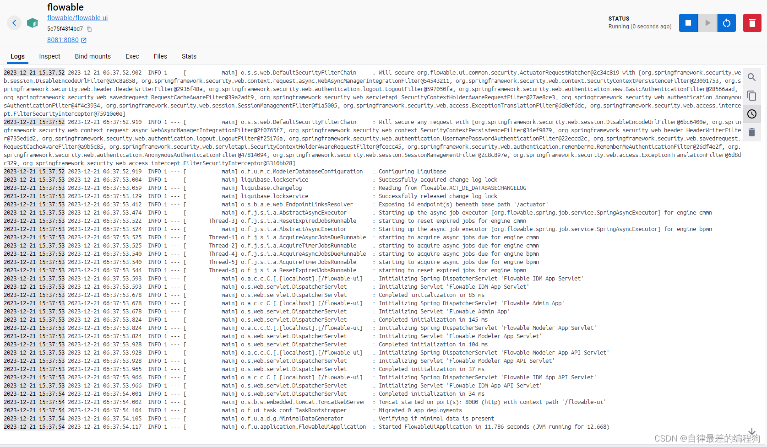This screenshot has height=447, width=767.
Task: Click log line 'Migrated 0 app deployments'
Action: (x=420, y=410)
